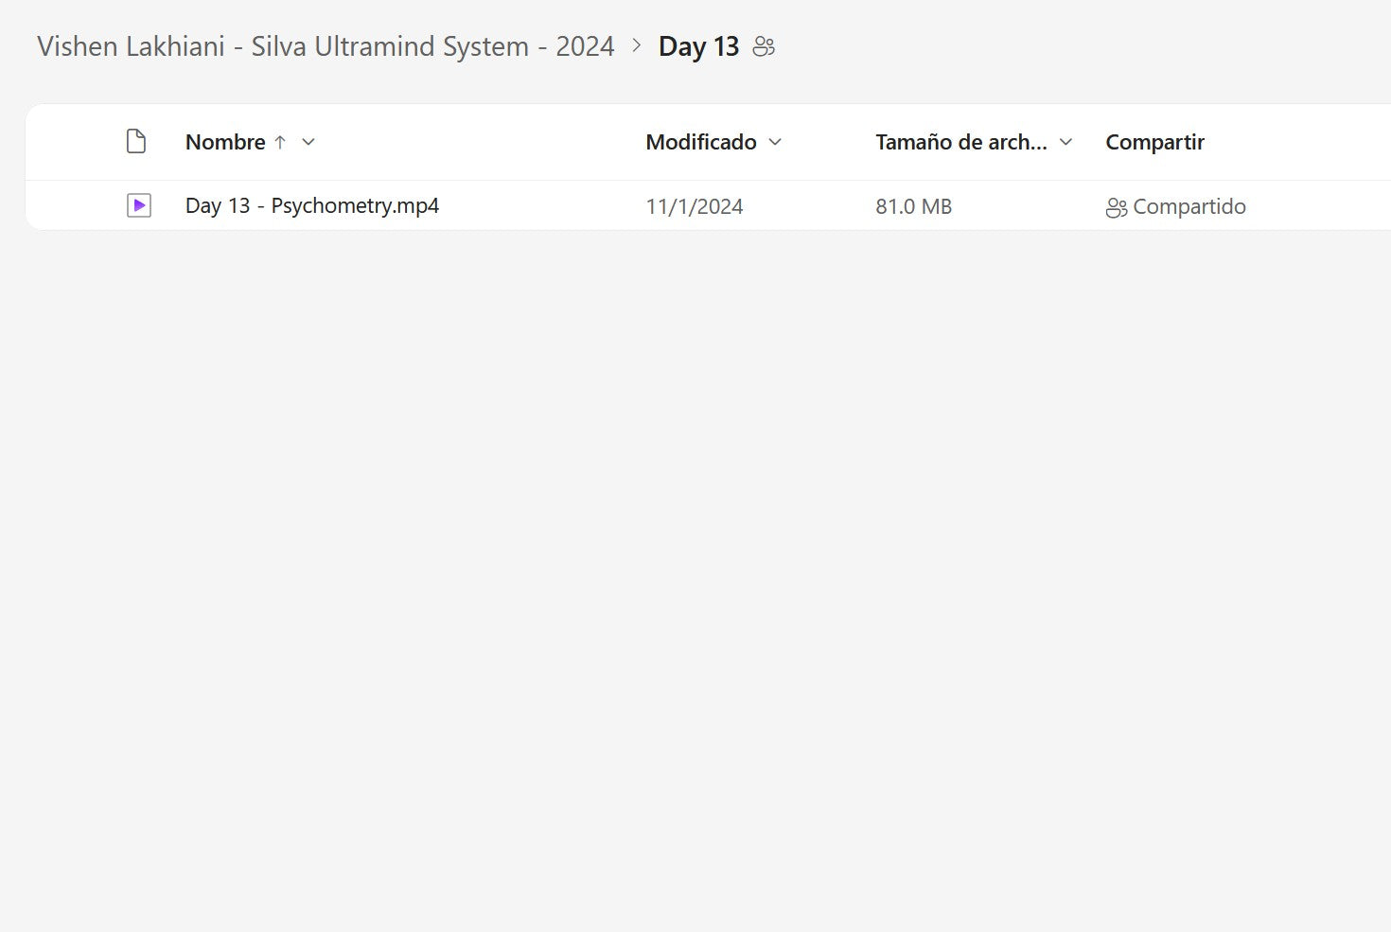Click the file type column header icon
The width and height of the screenshot is (1391, 932).
click(x=136, y=142)
